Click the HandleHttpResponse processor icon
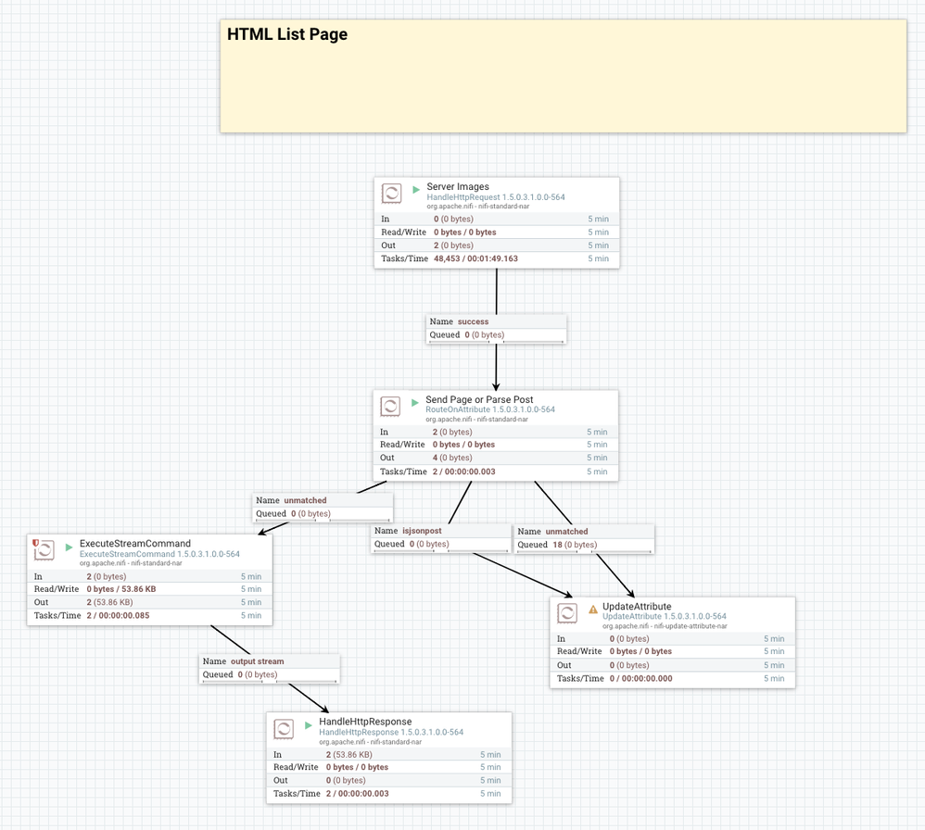The height and width of the screenshot is (830, 925). [x=284, y=728]
